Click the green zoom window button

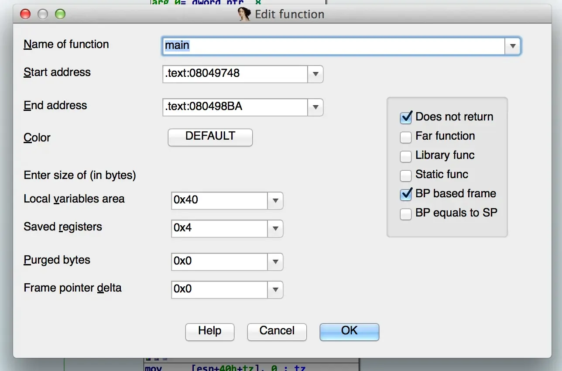pos(60,14)
